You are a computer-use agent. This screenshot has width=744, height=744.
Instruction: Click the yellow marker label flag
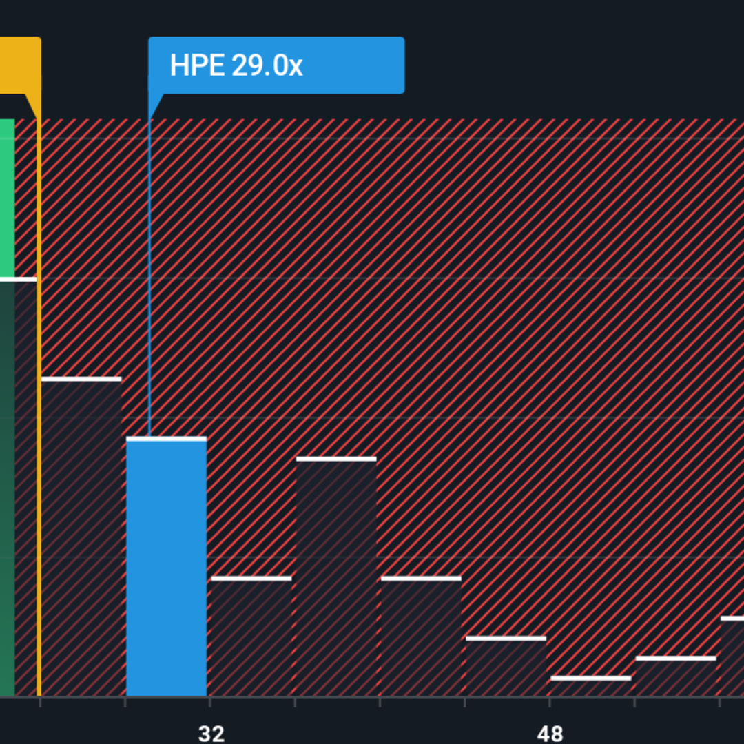click(21, 65)
